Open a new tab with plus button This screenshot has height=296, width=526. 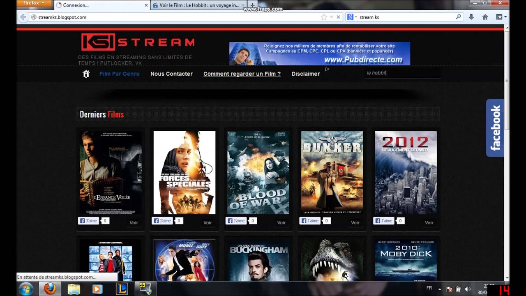tap(252, 5)
